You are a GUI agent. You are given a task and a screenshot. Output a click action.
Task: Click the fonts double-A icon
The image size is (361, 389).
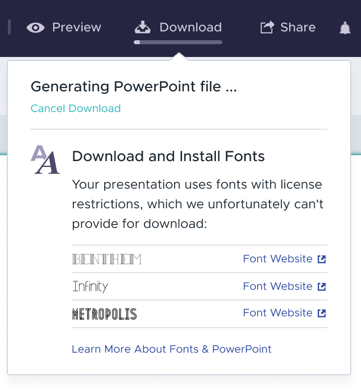pos(45,160)
